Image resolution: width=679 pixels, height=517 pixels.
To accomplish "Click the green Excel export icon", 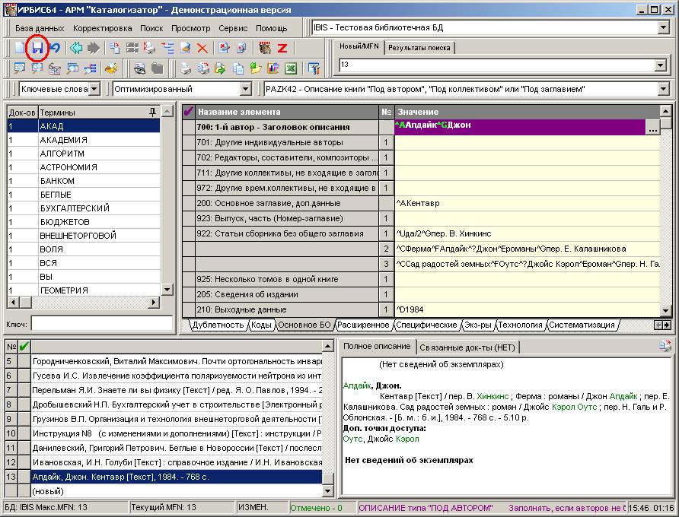I will (x=290, y=69).
